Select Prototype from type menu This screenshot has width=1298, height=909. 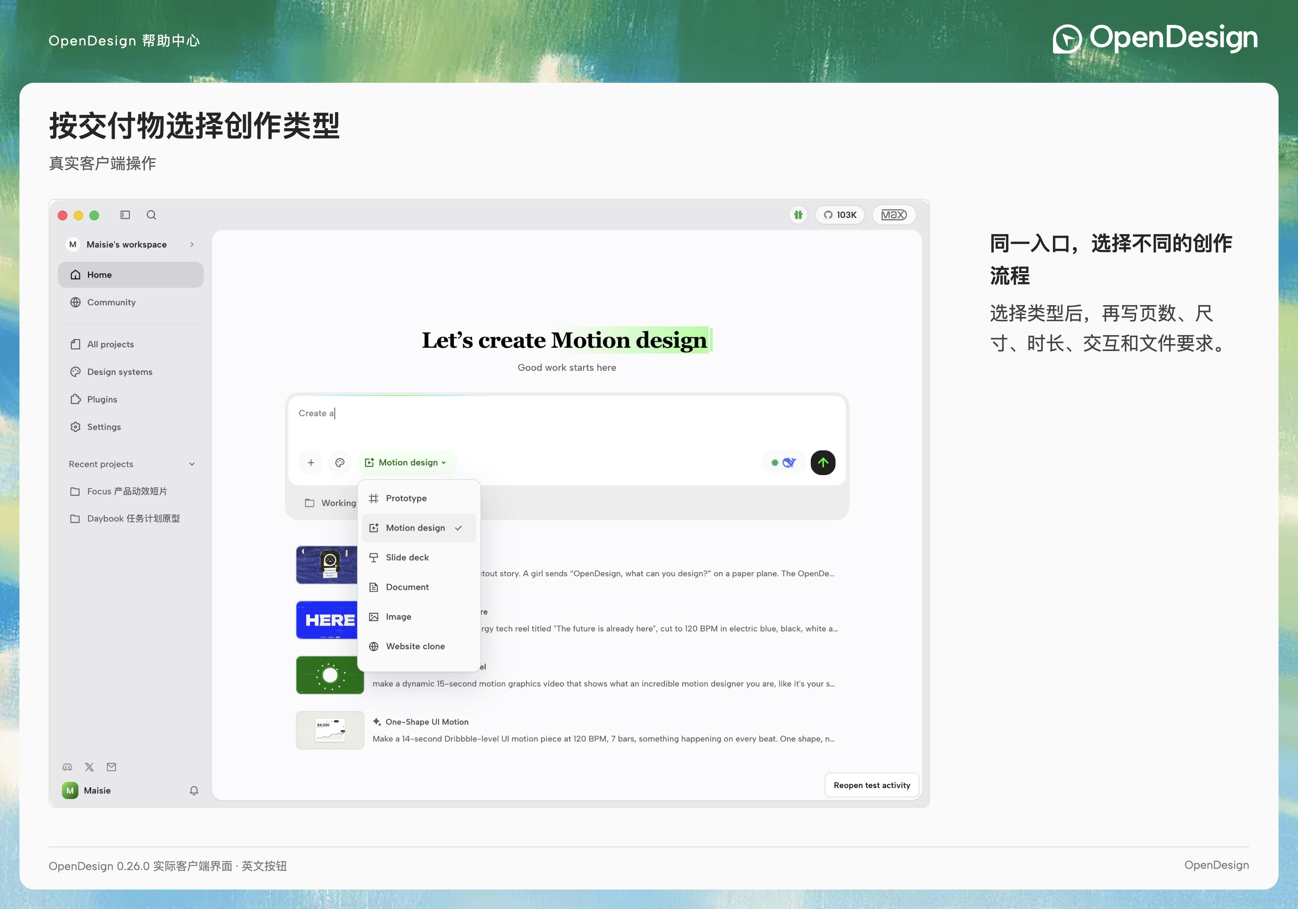419,498
